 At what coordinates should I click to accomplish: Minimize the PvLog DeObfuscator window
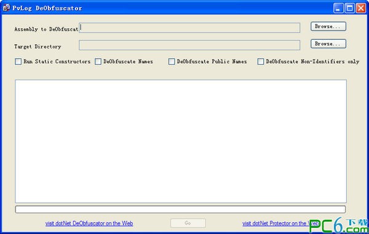[x=338, y=8]
